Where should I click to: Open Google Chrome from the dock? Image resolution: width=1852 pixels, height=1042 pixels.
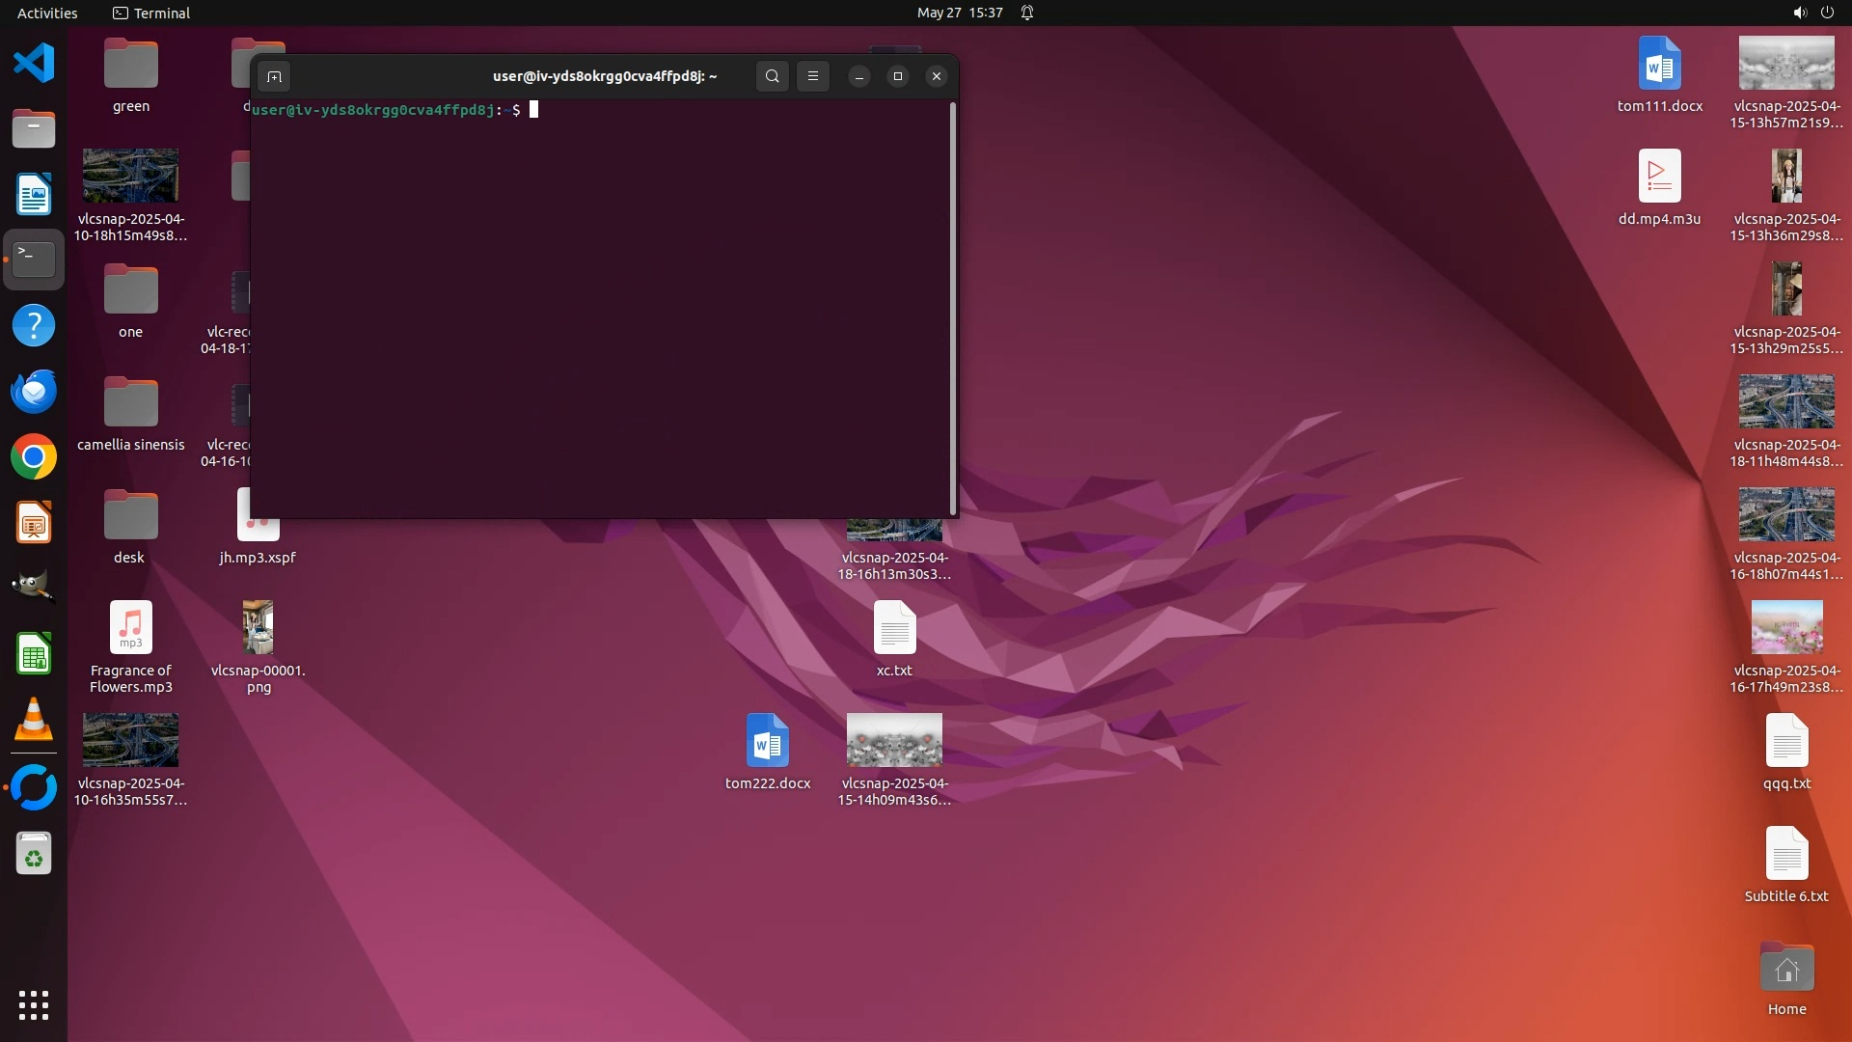(x=34, y=457)
